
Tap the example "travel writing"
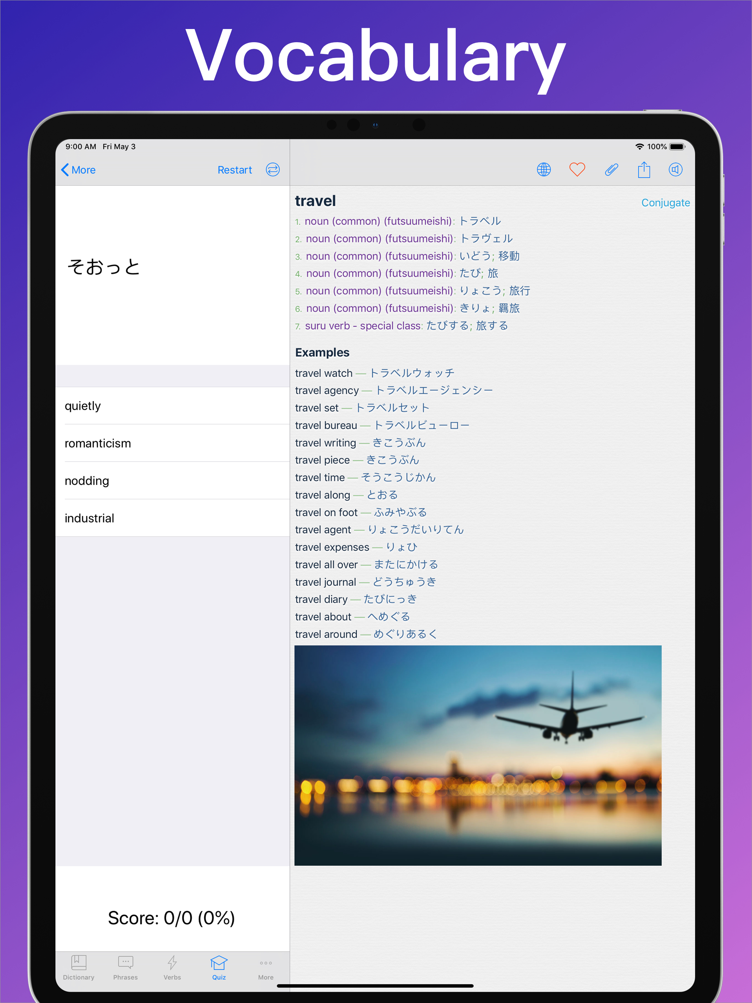click(x=325, y=442)
